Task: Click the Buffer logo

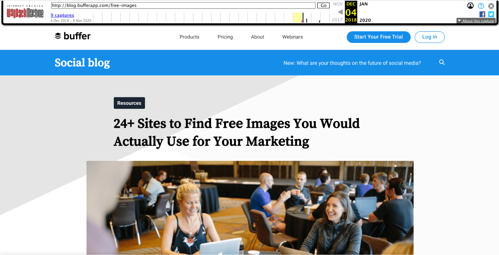Action: (x=73, y=36)
